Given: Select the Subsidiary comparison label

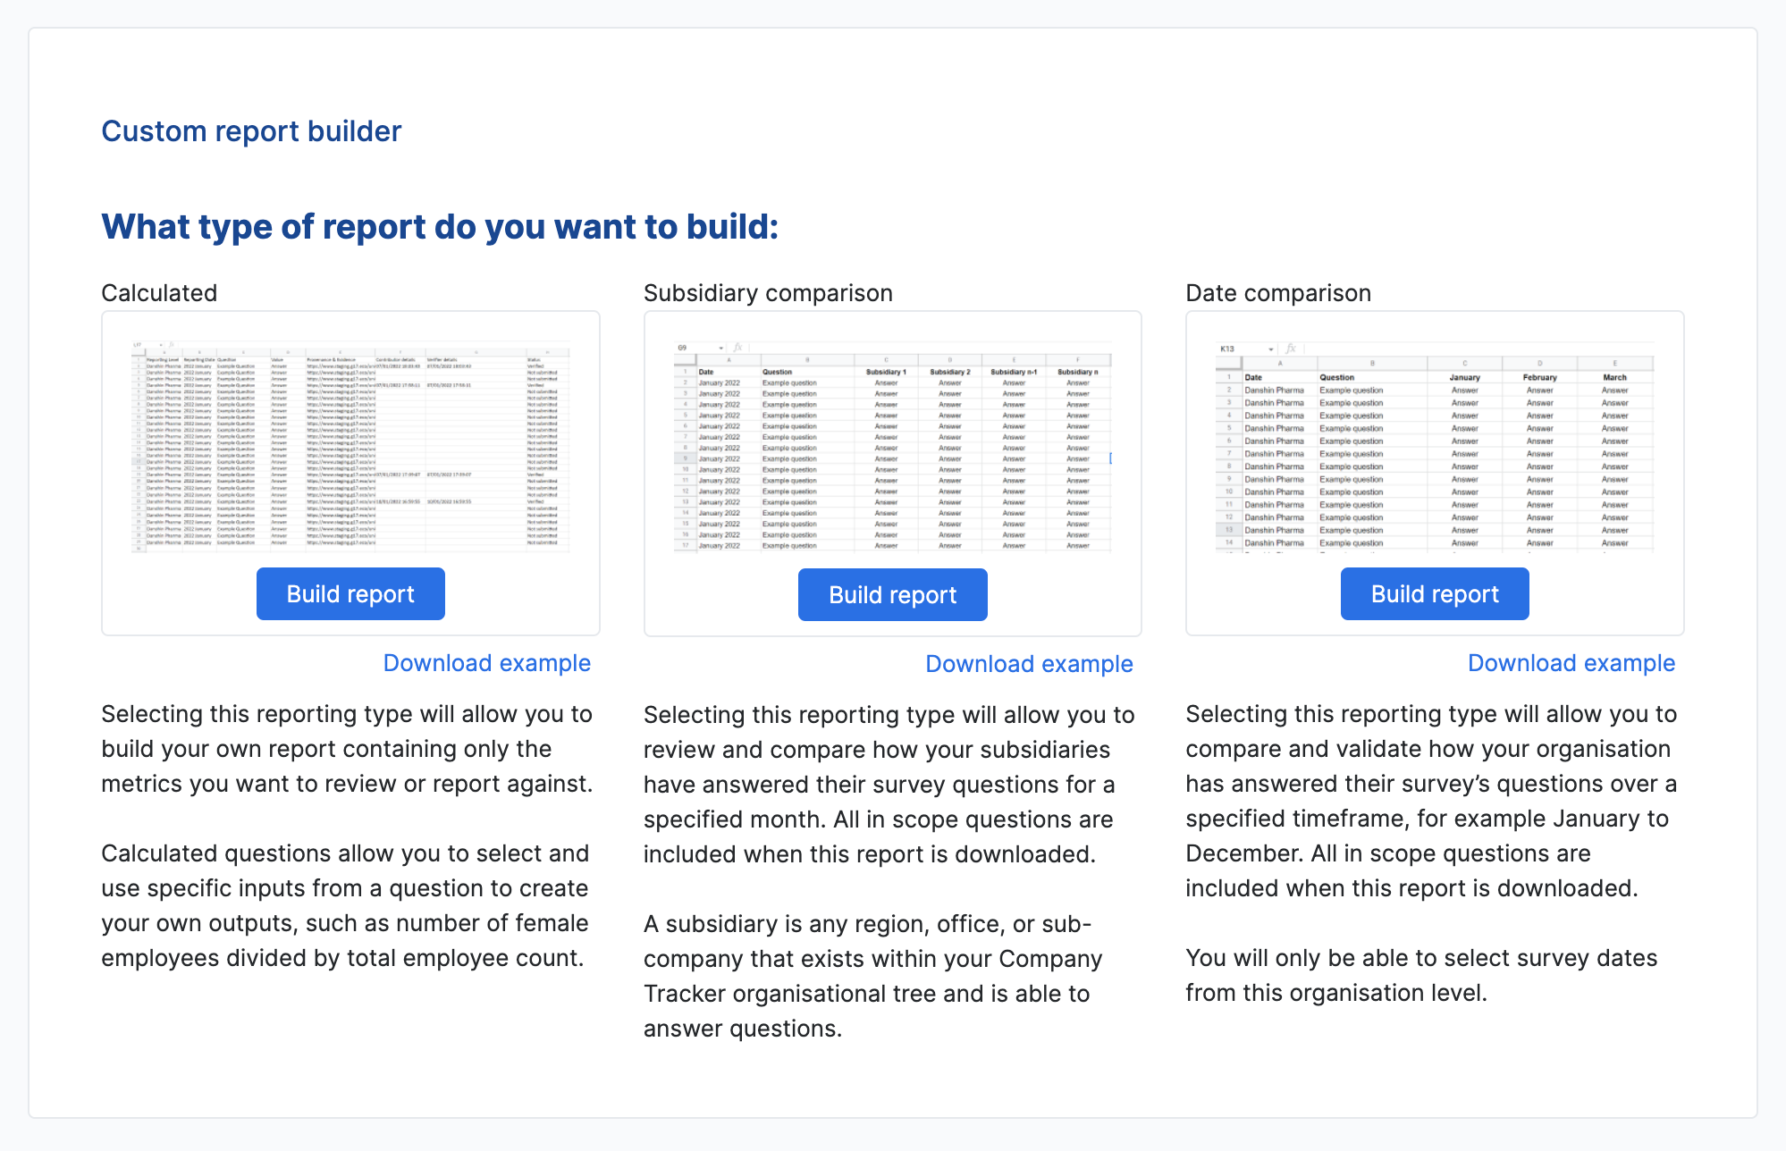Looking at the screenshot, I should coord(768,293).
